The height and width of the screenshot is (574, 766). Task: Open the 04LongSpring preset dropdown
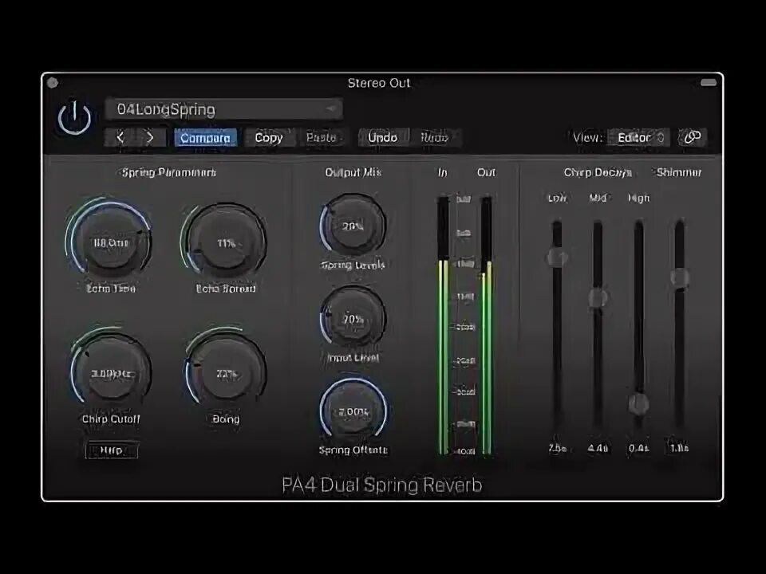[224, 109]
